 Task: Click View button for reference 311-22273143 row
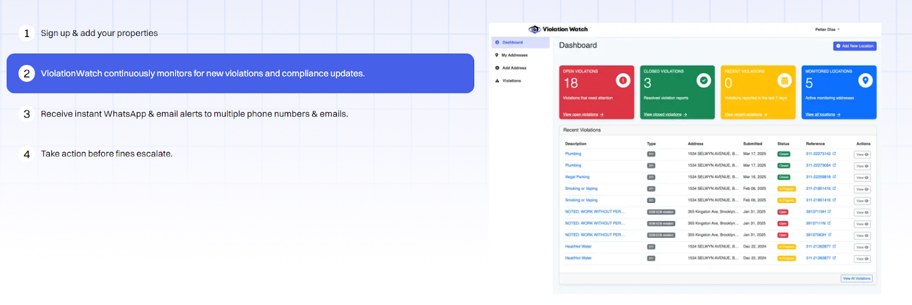862,154
